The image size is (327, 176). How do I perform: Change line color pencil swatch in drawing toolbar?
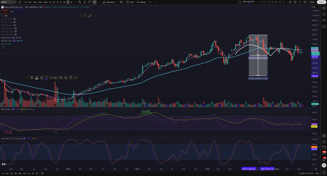(37, 78)
